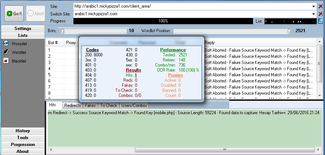The height and width of the screenshot is (155, 325).
Task: Open the To Check tab
Action: (x=108, y=106)
